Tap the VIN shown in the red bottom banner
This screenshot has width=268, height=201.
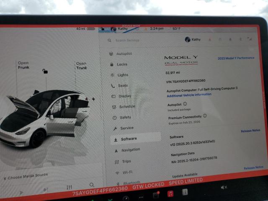(100, 191)
